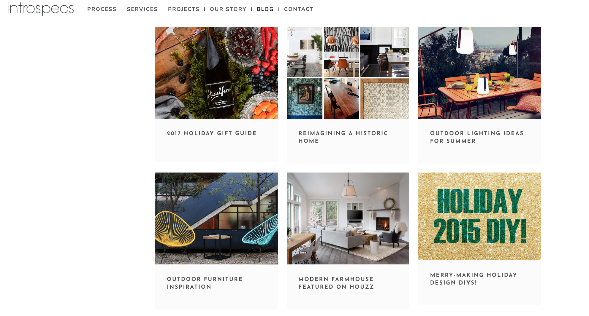This screenshot has width=589, height=316.
Task: Open the Hazelfern wine bottle thumbnail
Action: [x=216, y=73]
